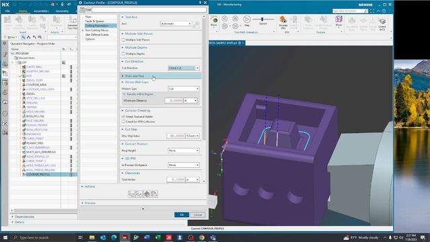Click the List action icon

[154, 194]
